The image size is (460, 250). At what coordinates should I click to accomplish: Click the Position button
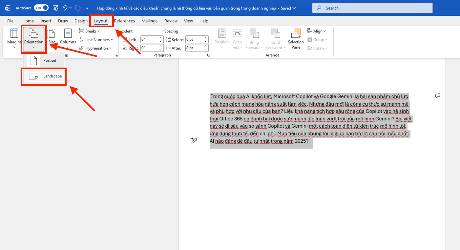pos(221,39)
